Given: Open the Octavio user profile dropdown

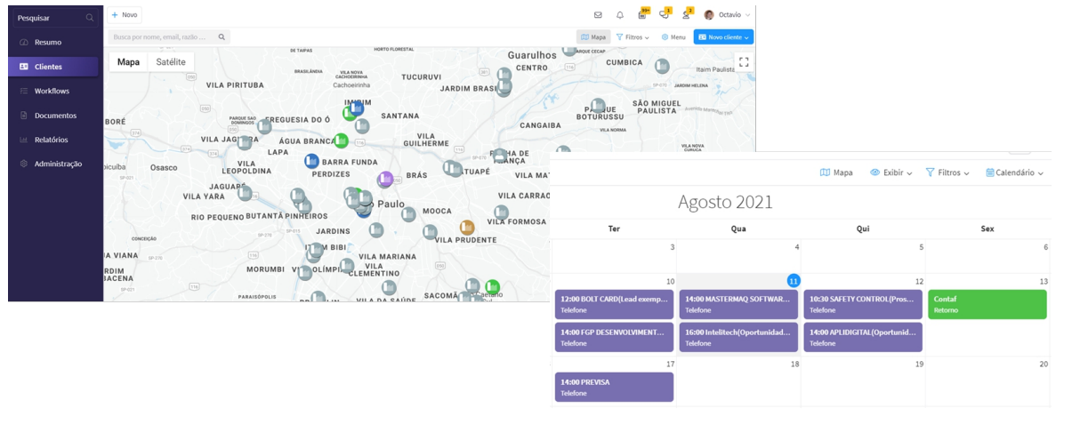Looking at the screenshot, I should [x=728, y=15].
